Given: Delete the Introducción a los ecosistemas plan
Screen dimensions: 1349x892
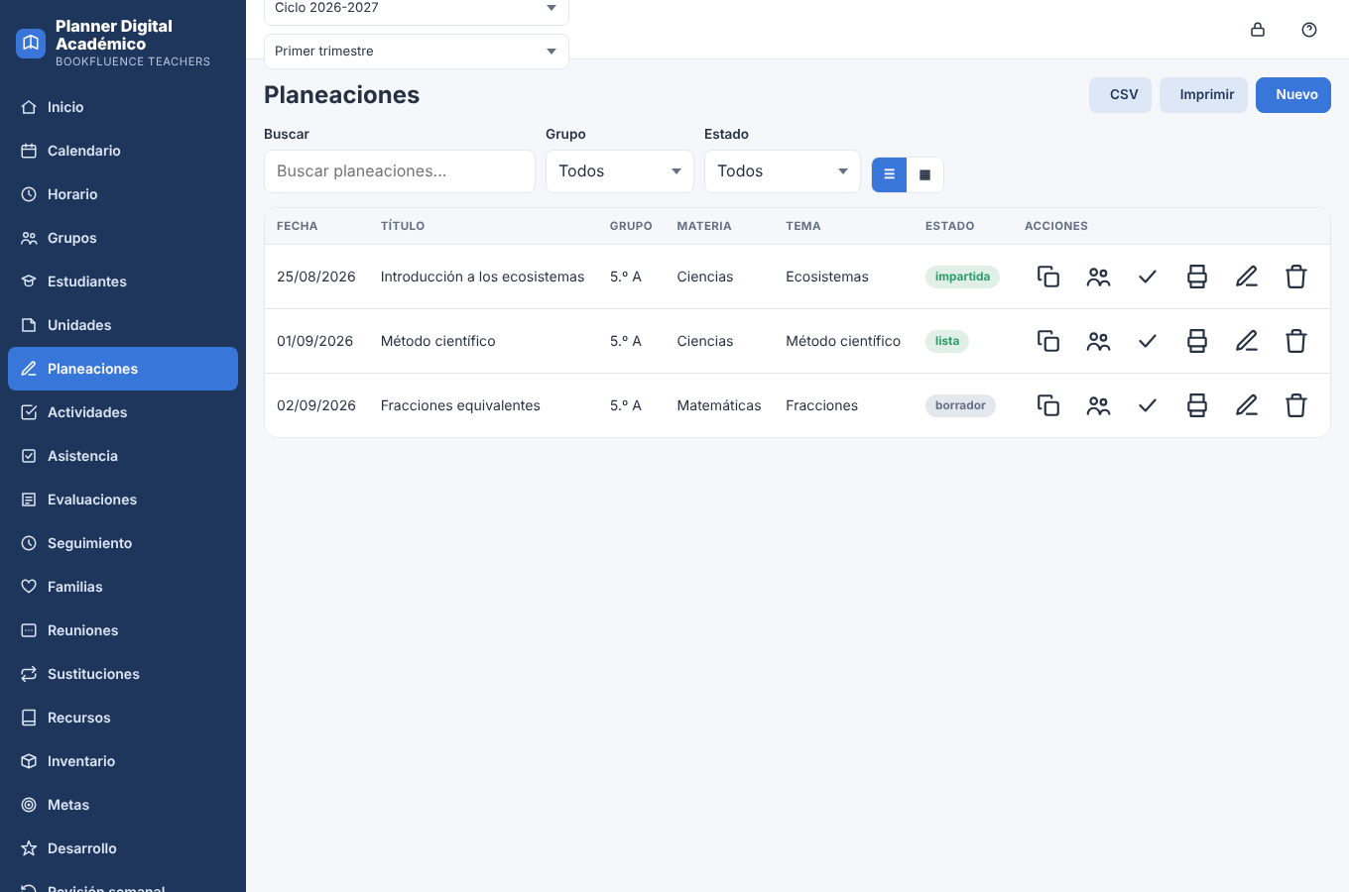Looking at the screenshot, I should point(1296,277).
